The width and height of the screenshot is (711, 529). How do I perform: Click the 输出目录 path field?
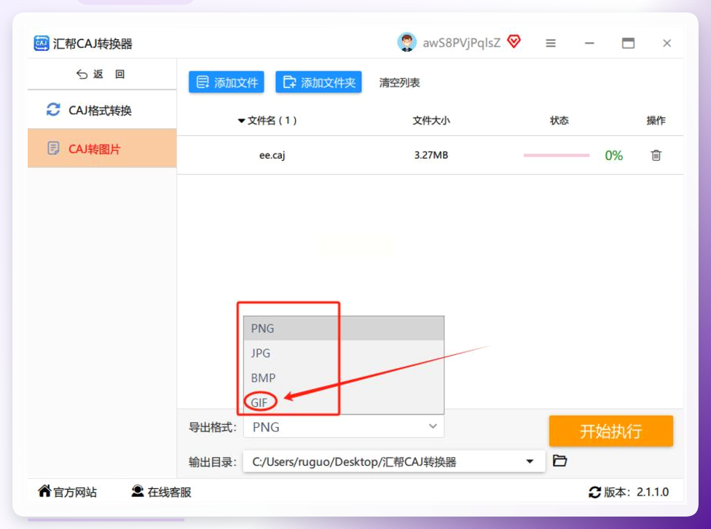tap(393, 461)
